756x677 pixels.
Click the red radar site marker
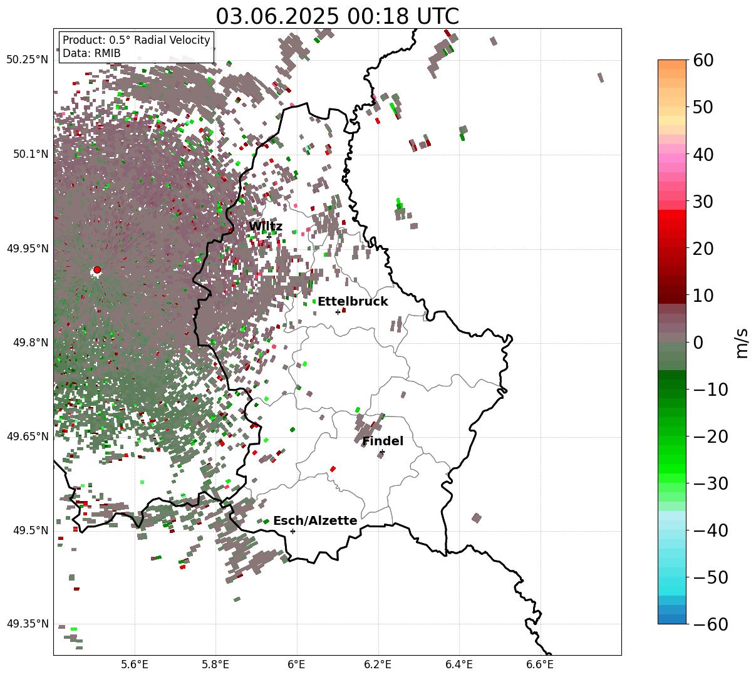[x=97, y=270]
